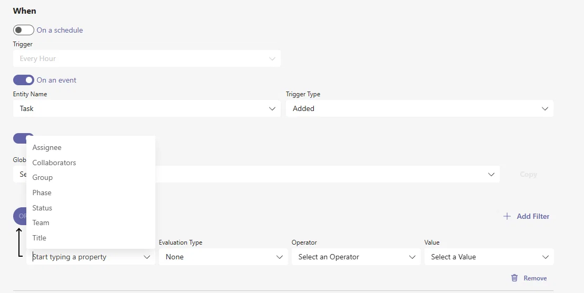Open the 'Select an Operator' dropdown
Viewport: 584px width, 293px height.
click(x=356, y=257)
